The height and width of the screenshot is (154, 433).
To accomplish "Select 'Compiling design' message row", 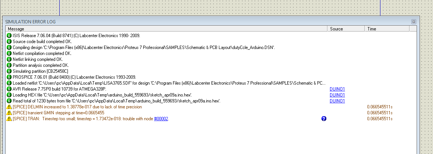I will coord(144,47).
